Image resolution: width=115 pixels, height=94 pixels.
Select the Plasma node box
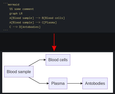[x=58, y=83]
